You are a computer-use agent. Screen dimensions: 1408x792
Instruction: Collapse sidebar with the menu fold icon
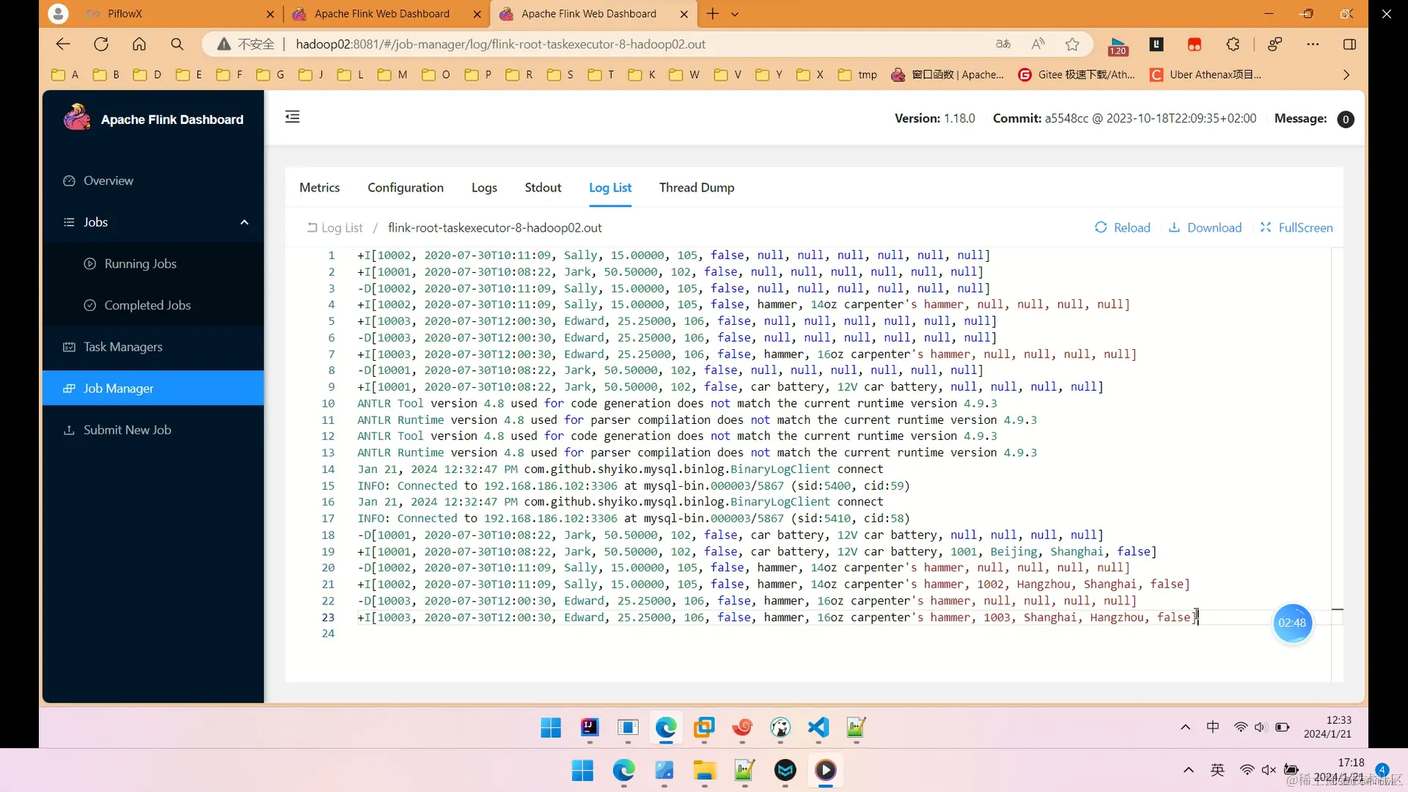pos(292,117)
